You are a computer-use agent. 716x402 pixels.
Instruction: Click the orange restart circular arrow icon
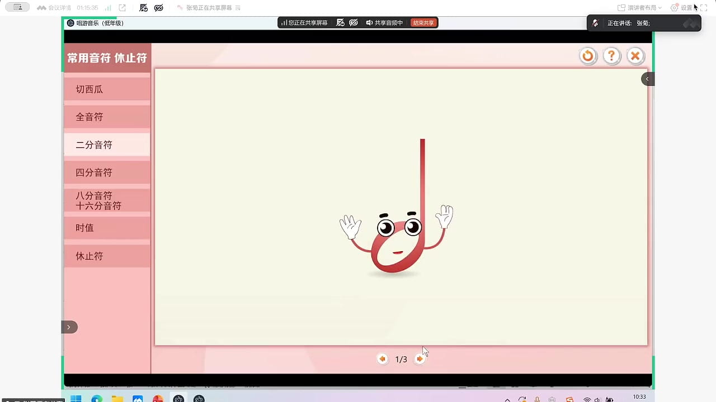pyautogui.click(x=587, y=56)
